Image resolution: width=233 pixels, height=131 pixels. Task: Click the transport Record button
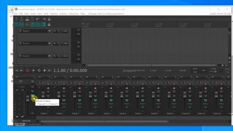[x=28, y=71]
